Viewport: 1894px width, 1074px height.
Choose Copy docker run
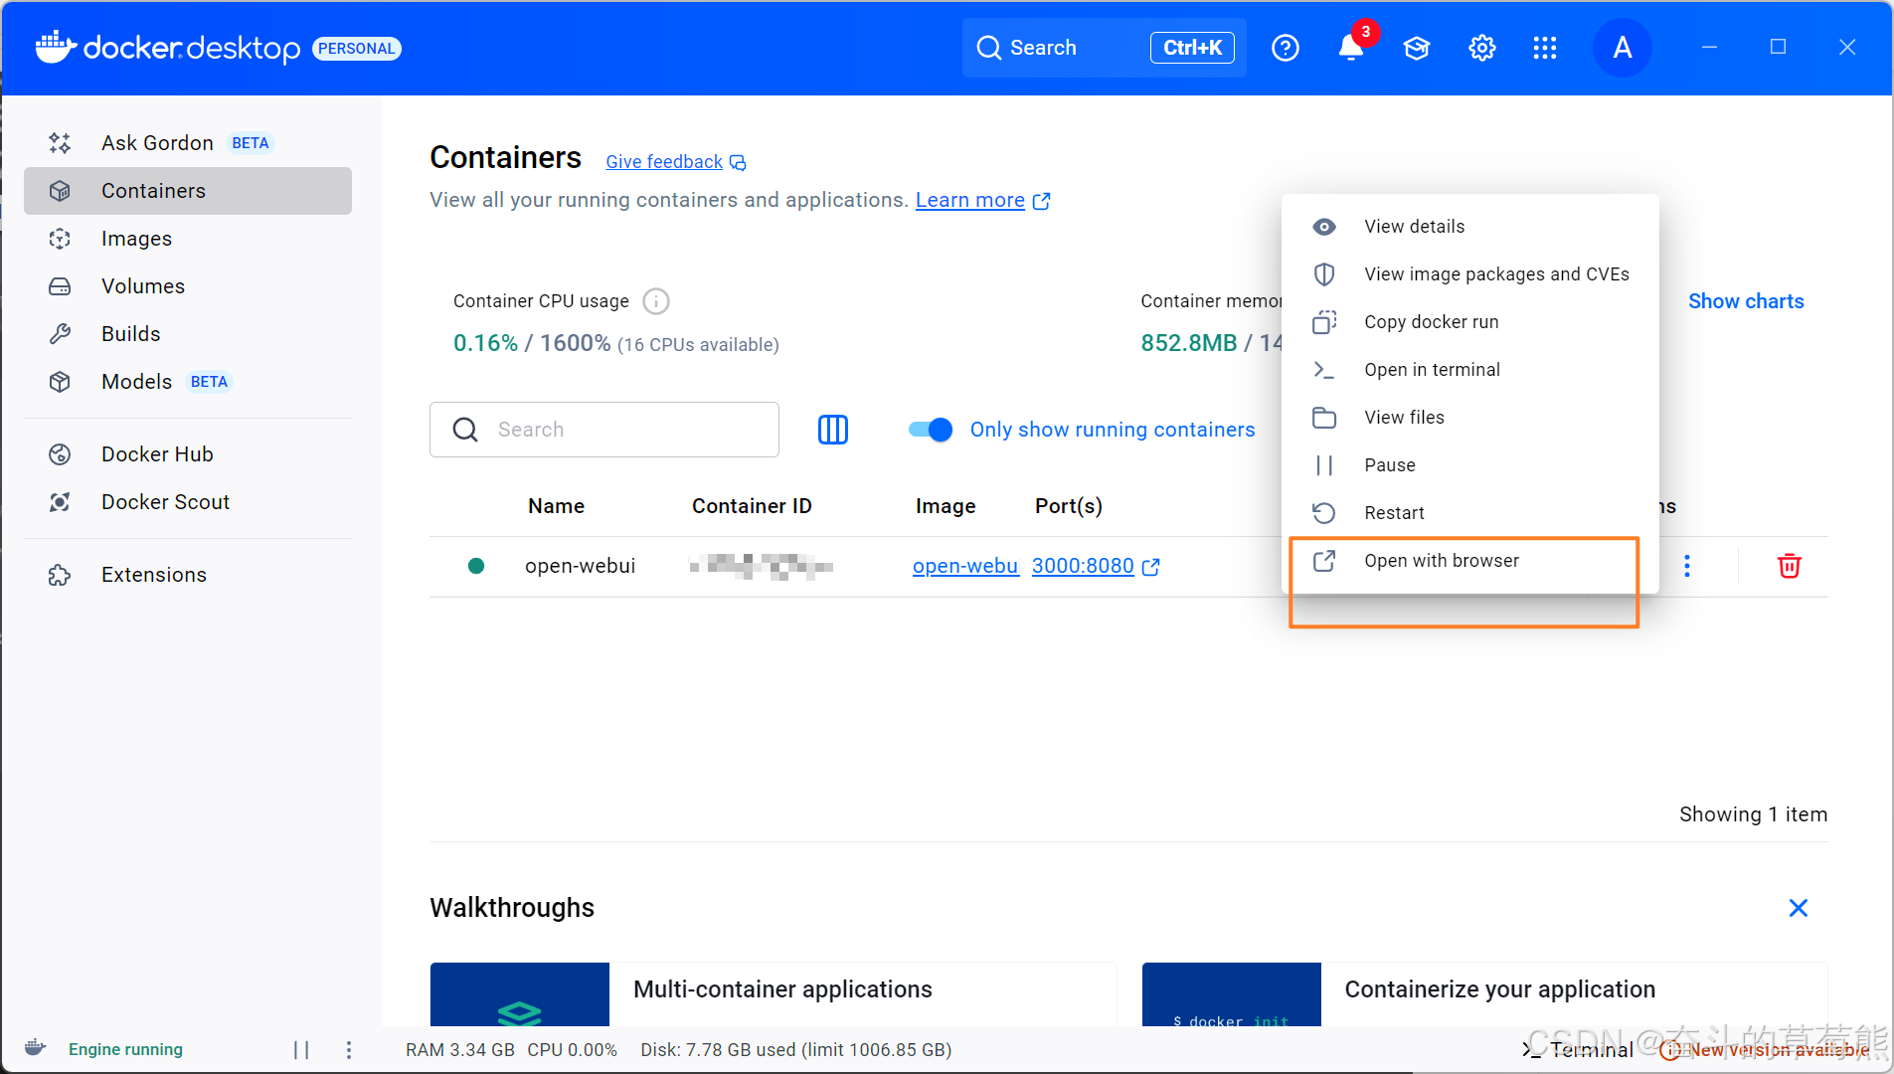coord(1470,322)
